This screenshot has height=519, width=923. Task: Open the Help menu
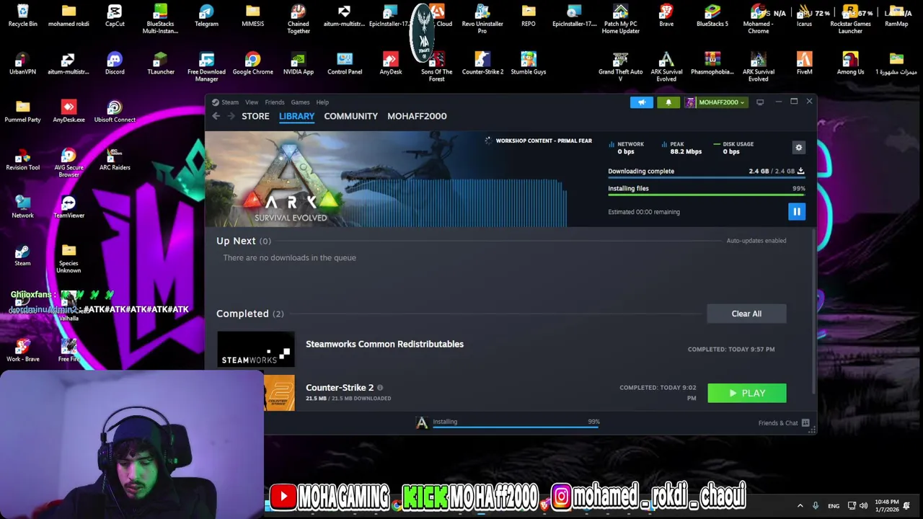322,102
